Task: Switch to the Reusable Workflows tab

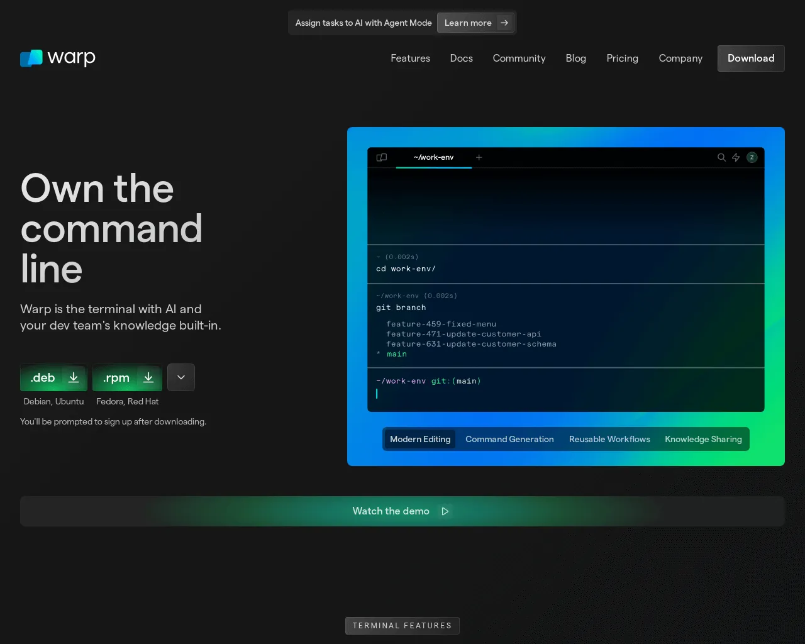Action: click(x=609, y=439)
